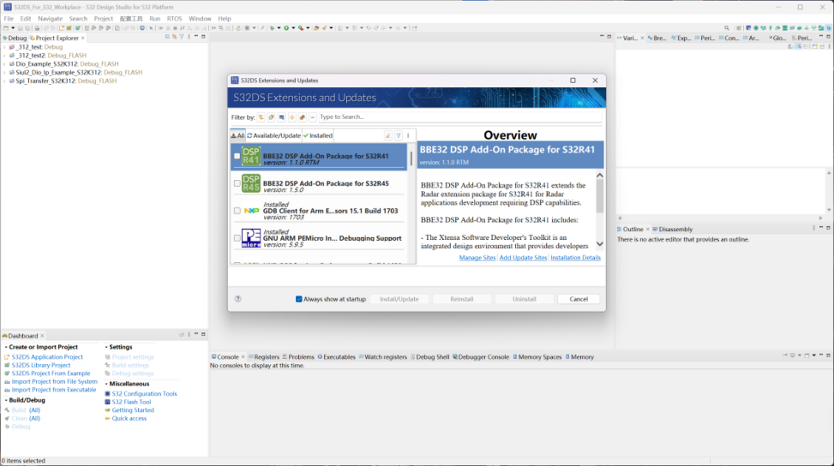Click the extension list vertical scrollbar thumb
The width and height of the screenshot is (834, 466).
[411, 158]
